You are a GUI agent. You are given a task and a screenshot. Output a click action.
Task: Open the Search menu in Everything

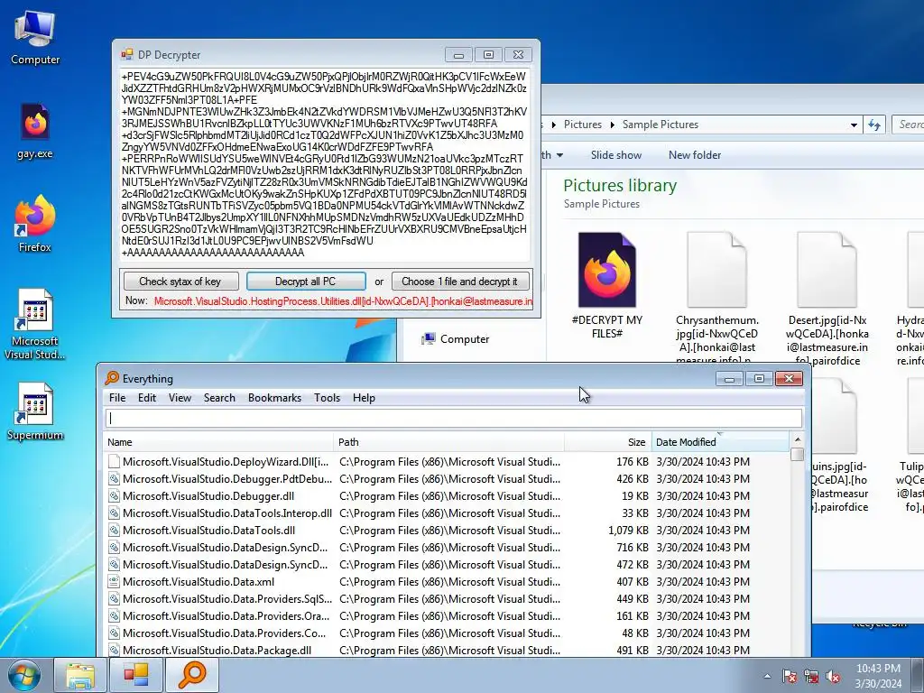[219, 398]
